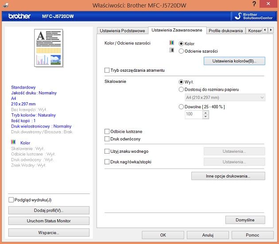Click 'Skalowanie : Wył.' summary text
Image resolution: width=279 pixels, height=244 pixels.
pos(28,148)
